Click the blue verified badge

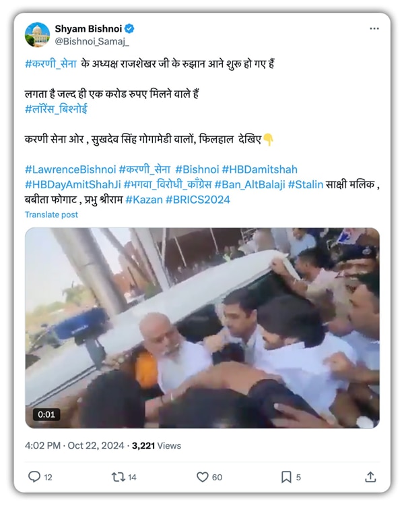(129, 29)
